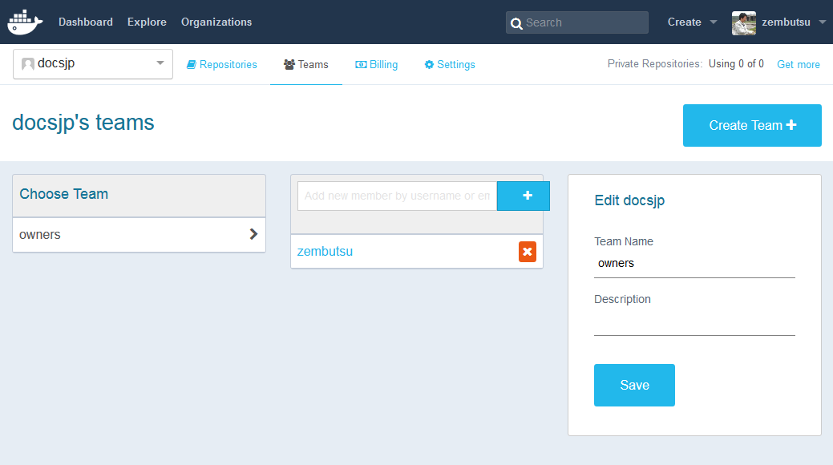This screenshot has height=465, width=833.
Task: Open the Settings tab
Action: pos(450,64)
